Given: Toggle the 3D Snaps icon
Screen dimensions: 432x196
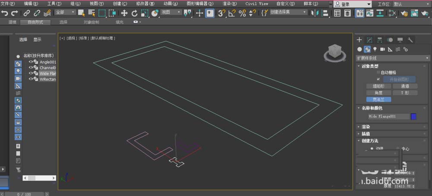Looking at the screenshot, I should (x=222, y=13).
